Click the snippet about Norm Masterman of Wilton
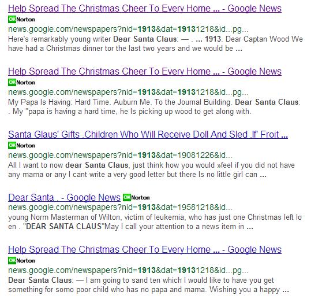Viewport: 322px width, 299px height. point(155,222)
